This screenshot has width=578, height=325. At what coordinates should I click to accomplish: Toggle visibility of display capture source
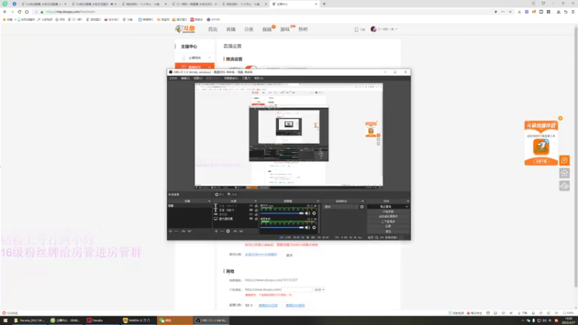pos(251,219)
